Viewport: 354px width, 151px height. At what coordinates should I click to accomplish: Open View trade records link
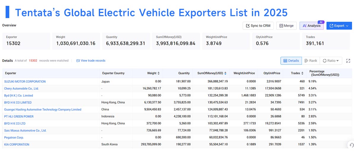click(93, 61)
